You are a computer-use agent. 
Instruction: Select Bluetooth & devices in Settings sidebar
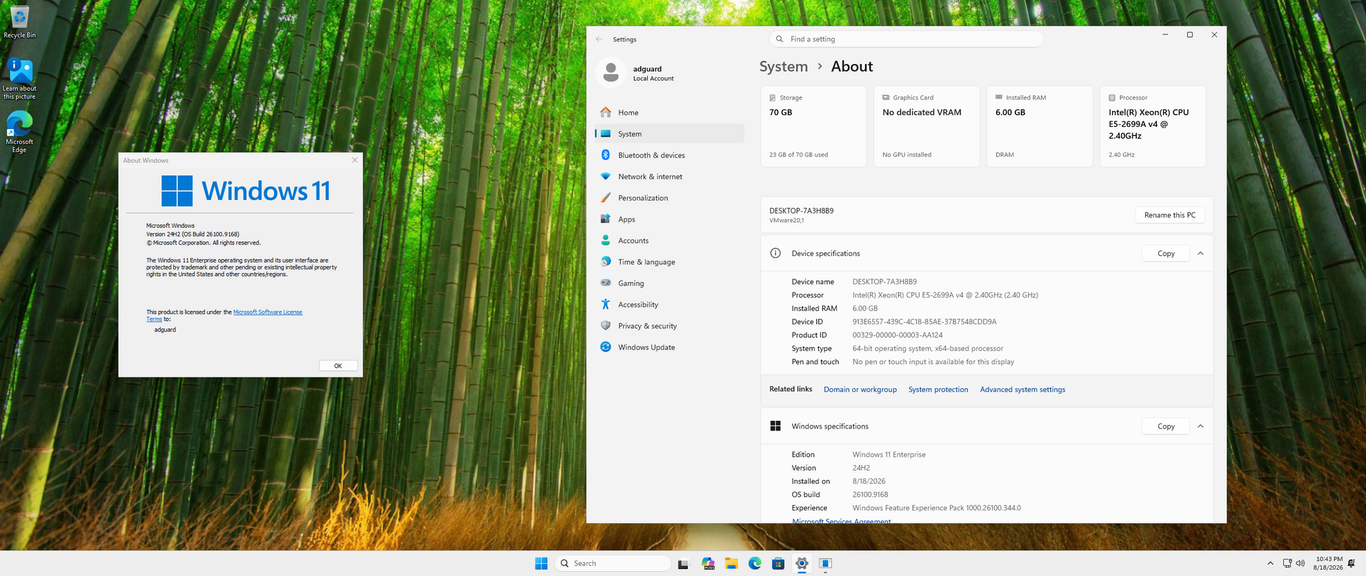click(x=669, y=155)
